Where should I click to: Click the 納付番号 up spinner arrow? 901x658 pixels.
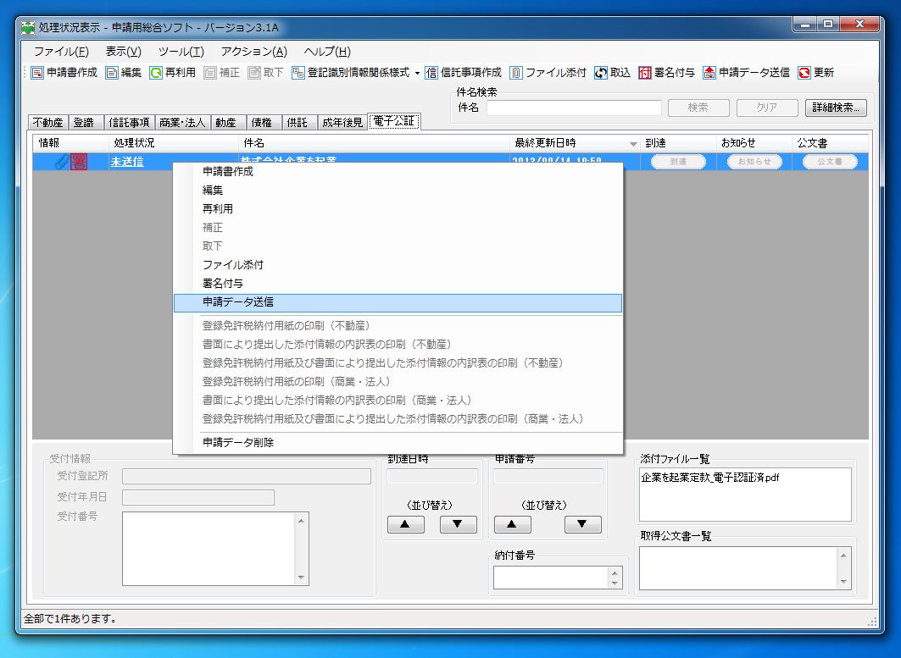click(x=615, y=573)
